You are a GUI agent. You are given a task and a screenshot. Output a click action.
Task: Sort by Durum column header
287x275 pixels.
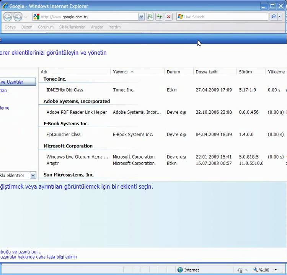(x=179, y=72)
